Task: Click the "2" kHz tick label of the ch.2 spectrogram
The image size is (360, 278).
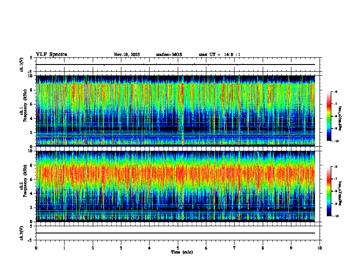Action: click(32, 208)
